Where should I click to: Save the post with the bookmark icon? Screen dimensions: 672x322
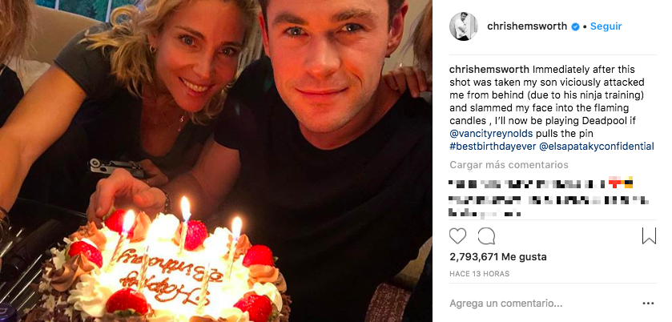649,236
